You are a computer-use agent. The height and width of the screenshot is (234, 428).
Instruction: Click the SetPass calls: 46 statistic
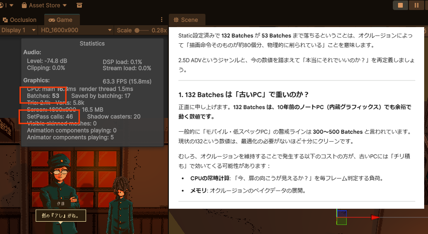50,117
